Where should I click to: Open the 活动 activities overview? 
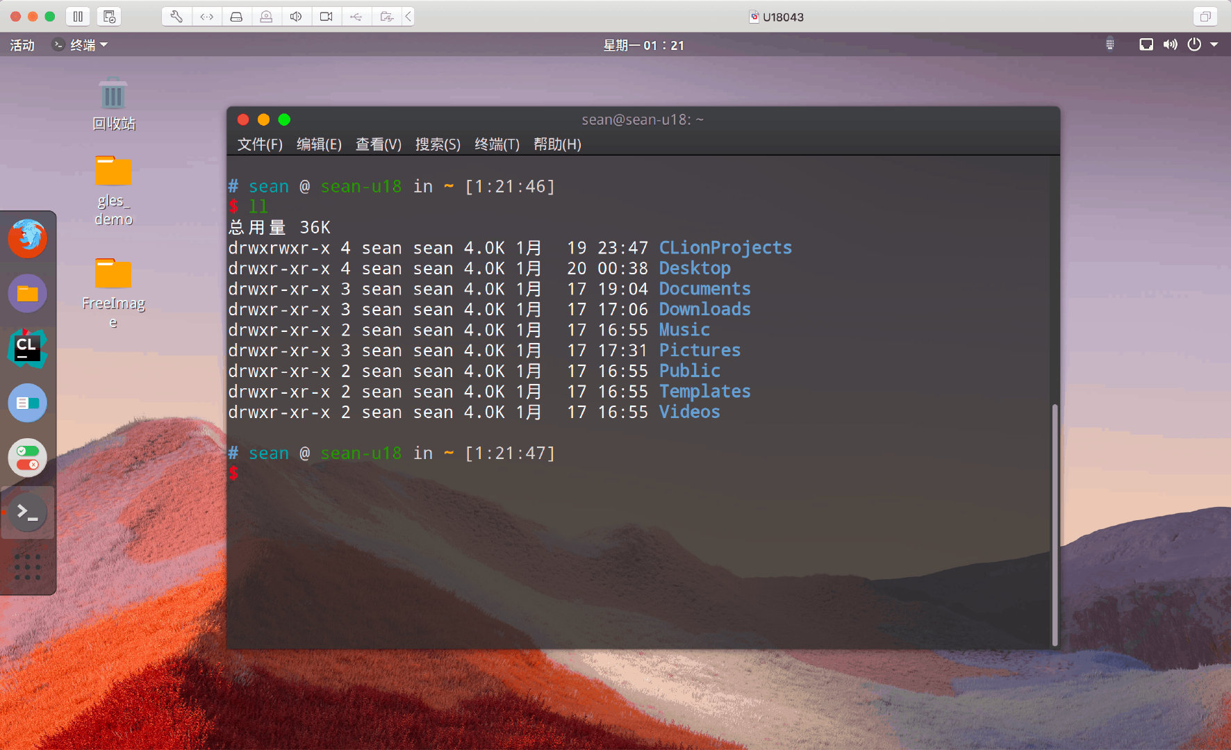[x=22, y=45]
